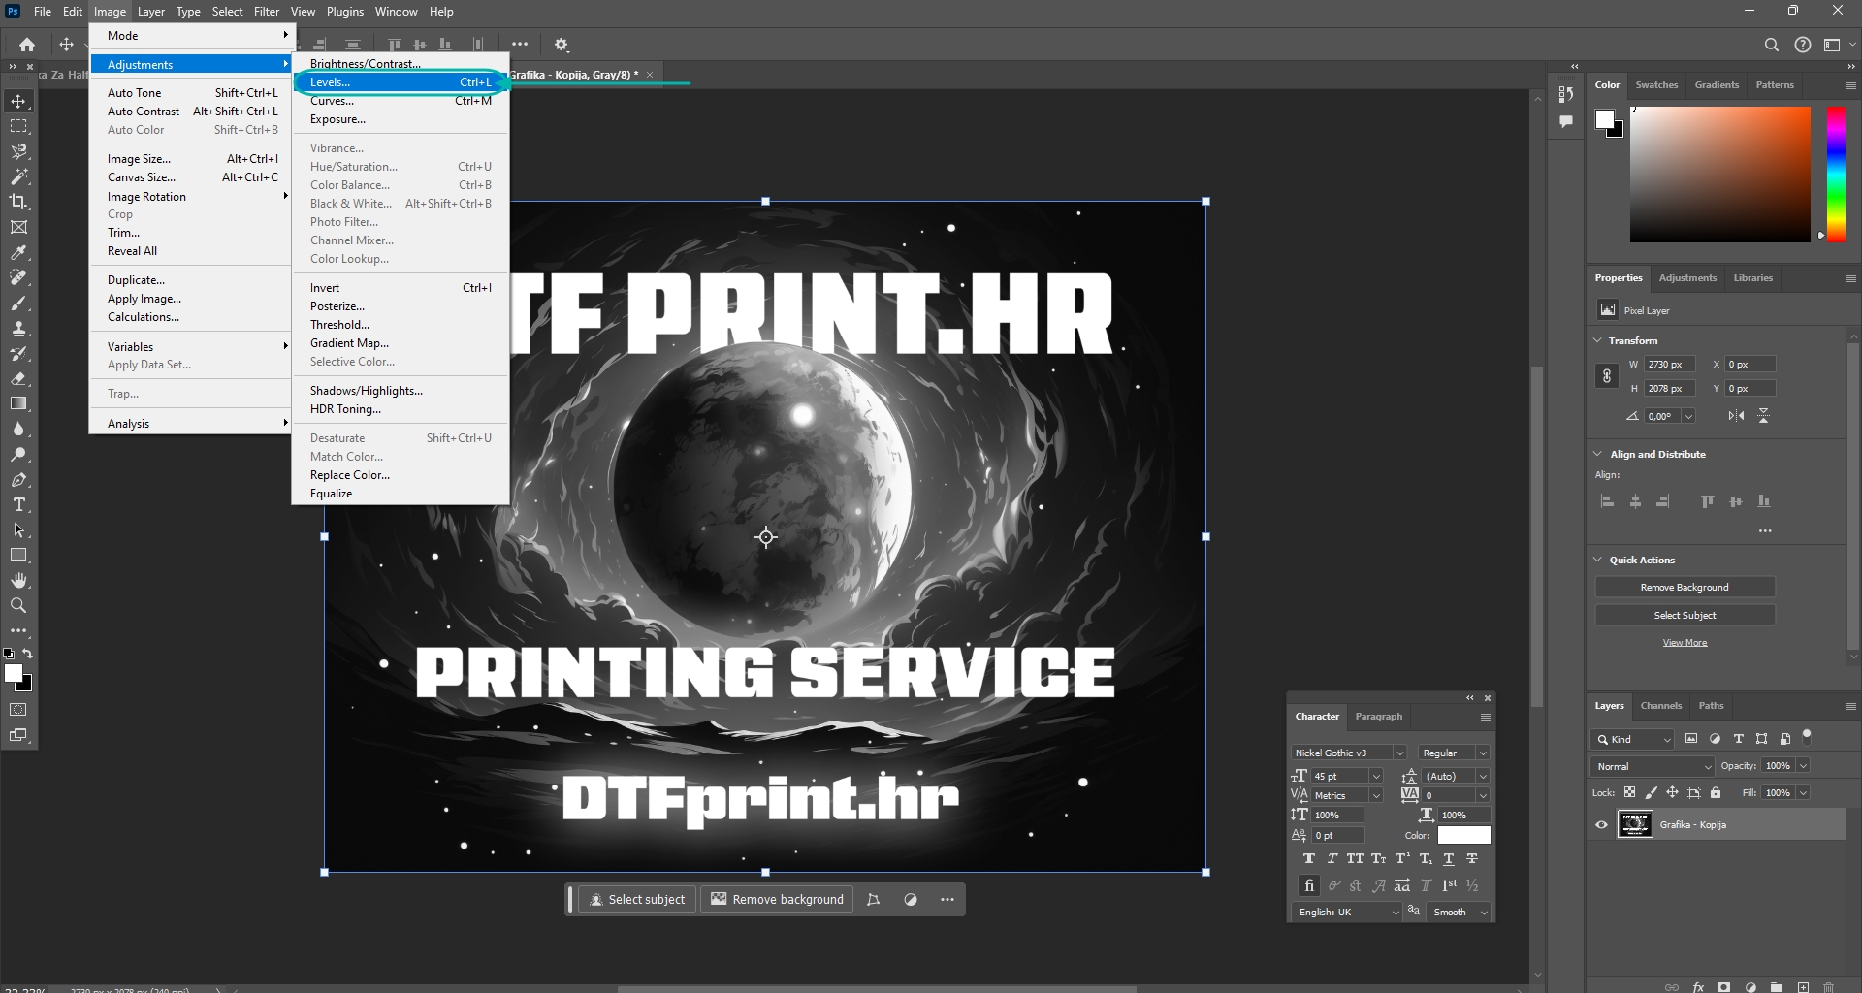Screen dimensions: 1862x993
Task: Open the View More link
Action: 1685,642
